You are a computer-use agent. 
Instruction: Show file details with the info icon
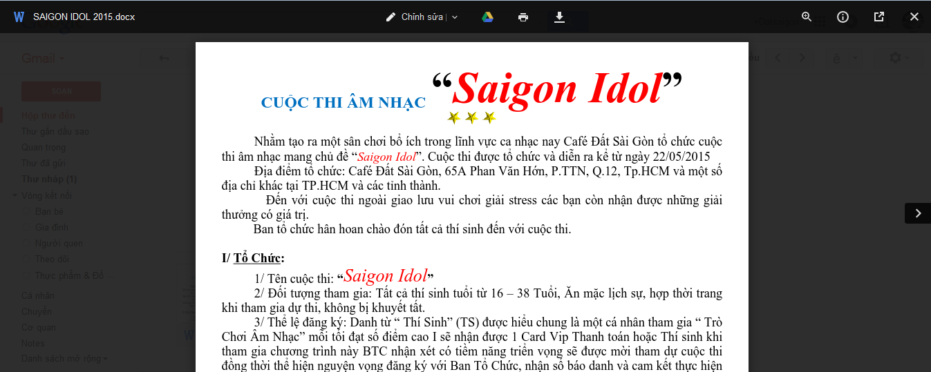(843, 17)
